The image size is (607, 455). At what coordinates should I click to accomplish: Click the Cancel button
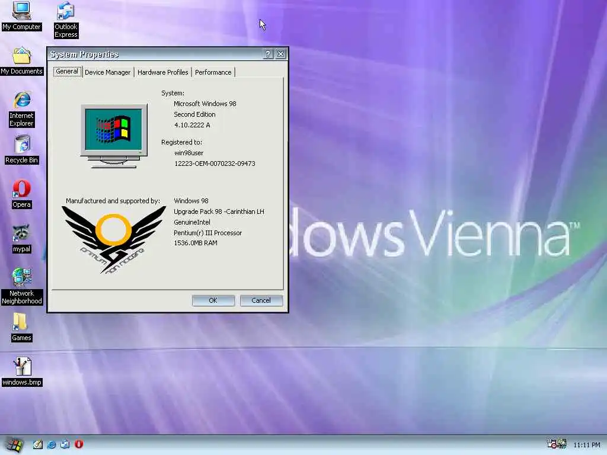point(261,300)
